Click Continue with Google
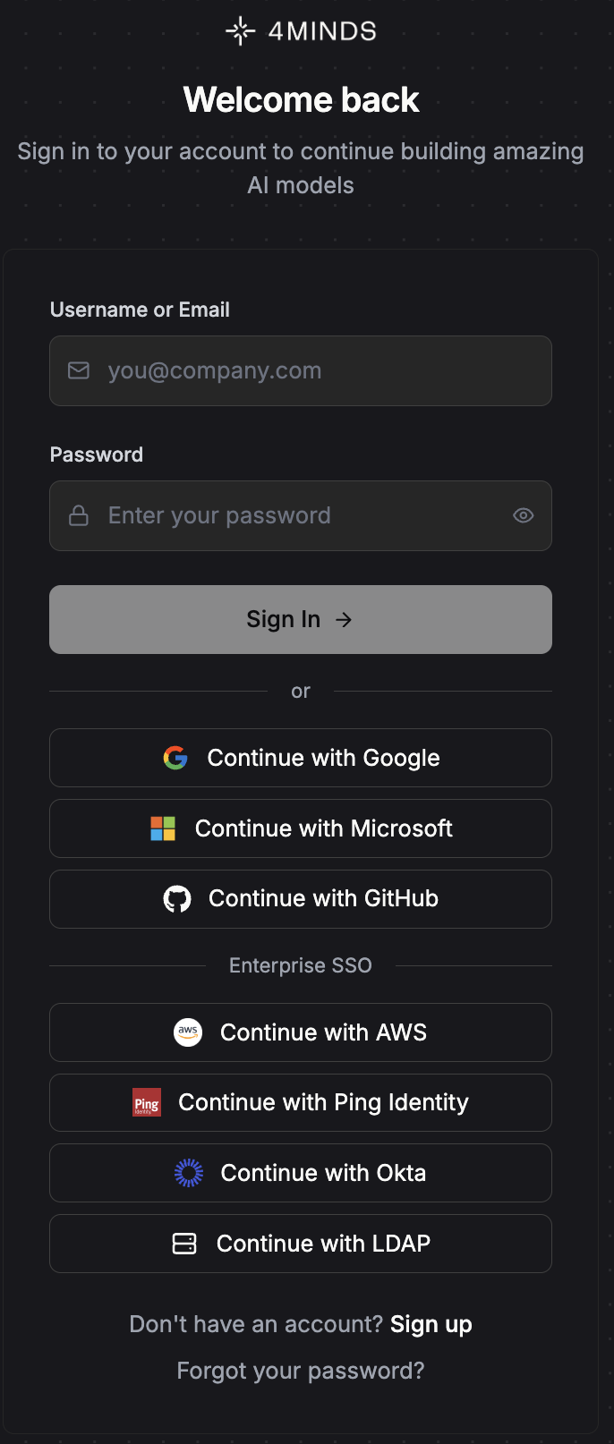Viewport: 614px width, 1444px height. click(301, 758)
